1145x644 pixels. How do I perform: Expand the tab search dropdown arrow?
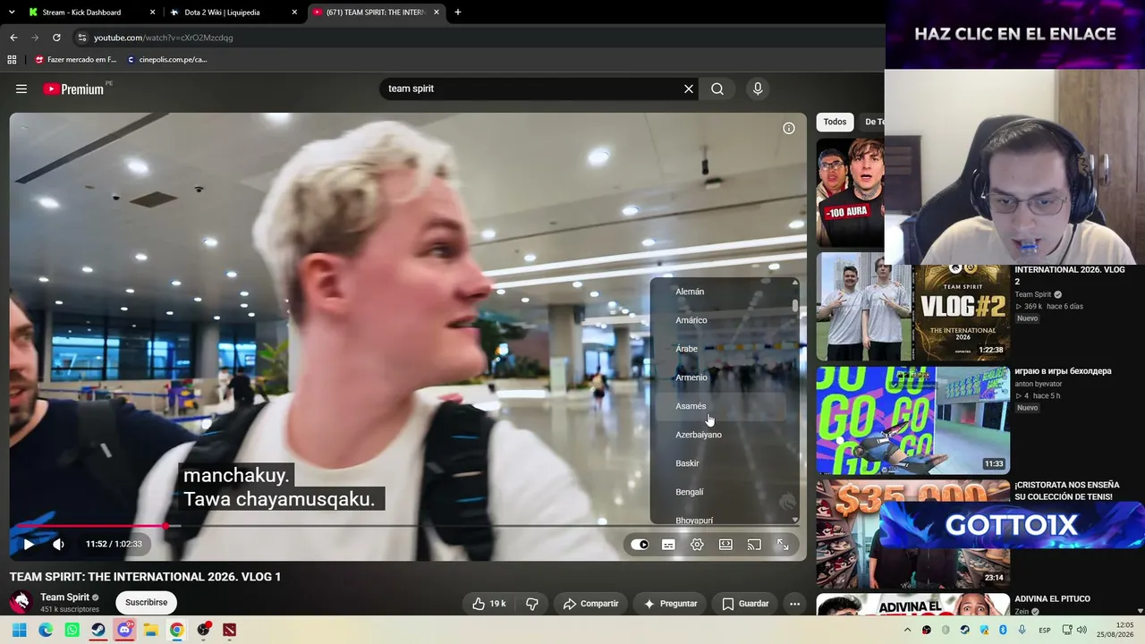click(x=12, y=13)
